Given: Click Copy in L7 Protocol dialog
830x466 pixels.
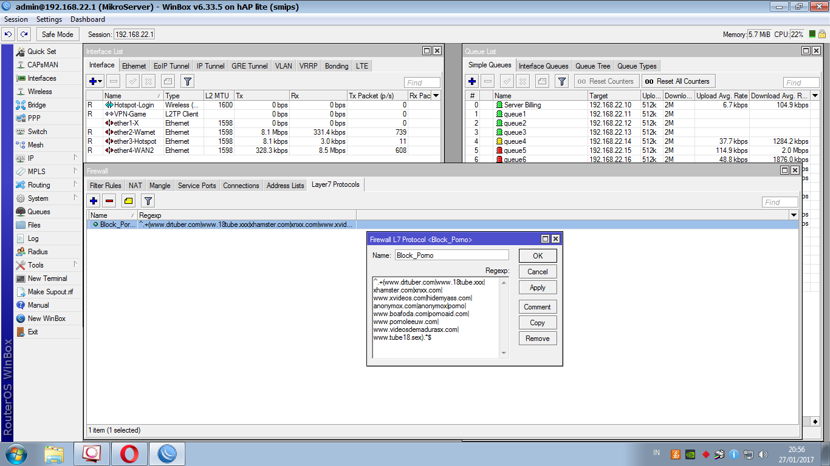Looking at the screenshot, I should pos(538,323).
